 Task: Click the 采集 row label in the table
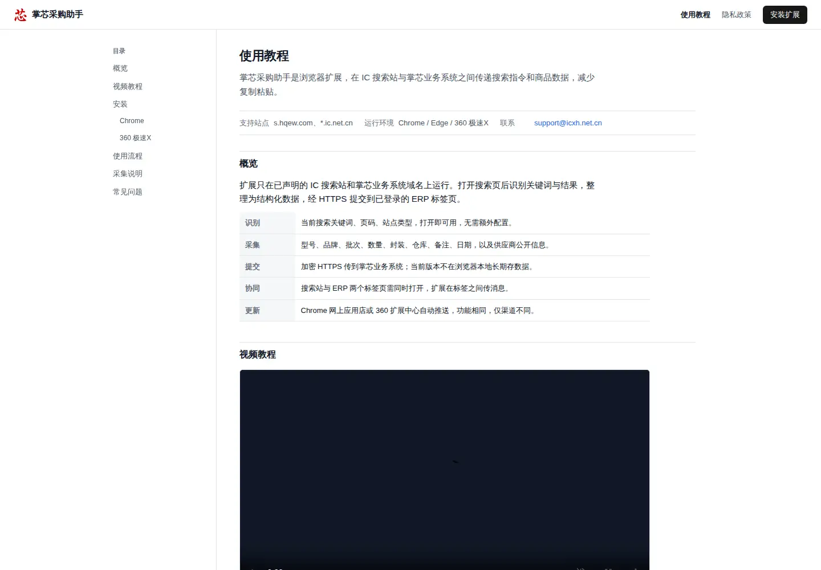click(x=253, y=245)
